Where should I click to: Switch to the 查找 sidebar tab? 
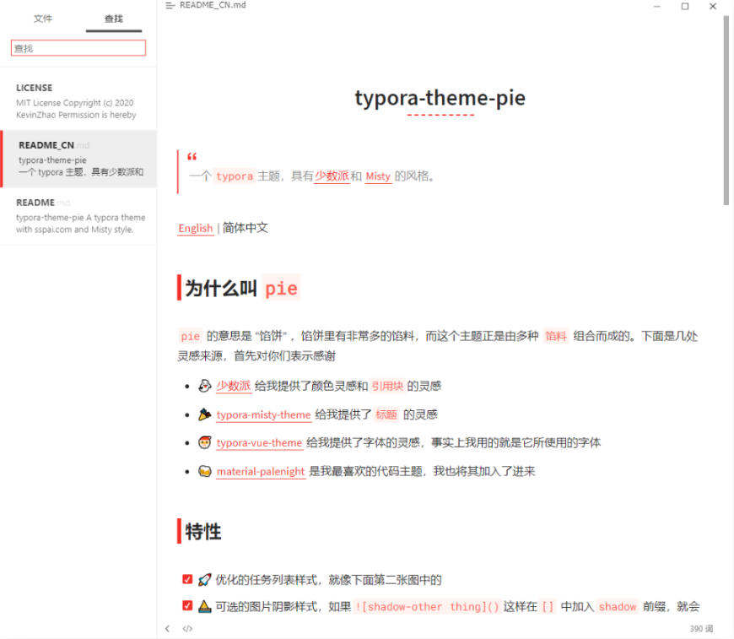click(114, 19)
